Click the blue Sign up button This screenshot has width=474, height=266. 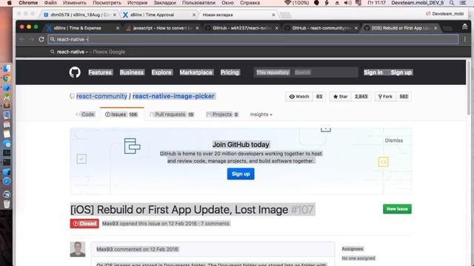click(241, 174)
